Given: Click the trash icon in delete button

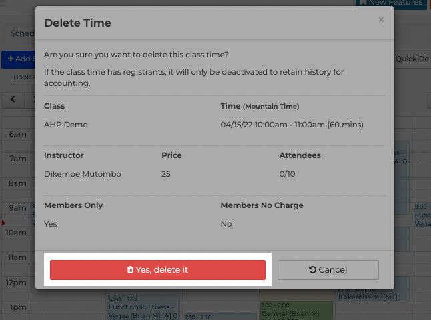Looking at the screenshot, I should point(130,270).
